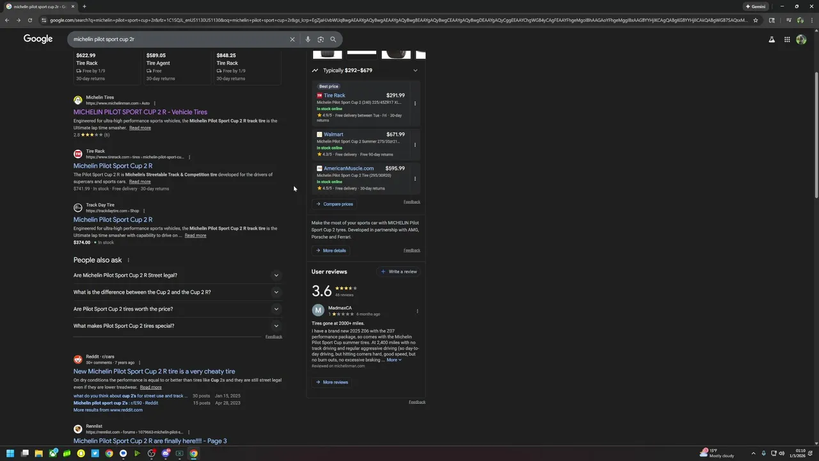
Task: Open the Google apps grid
Action: click(787, 40)
